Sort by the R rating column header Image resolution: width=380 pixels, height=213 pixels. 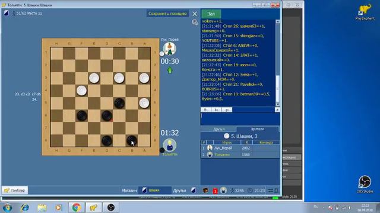pyautogui.click(x=247, y=143)
